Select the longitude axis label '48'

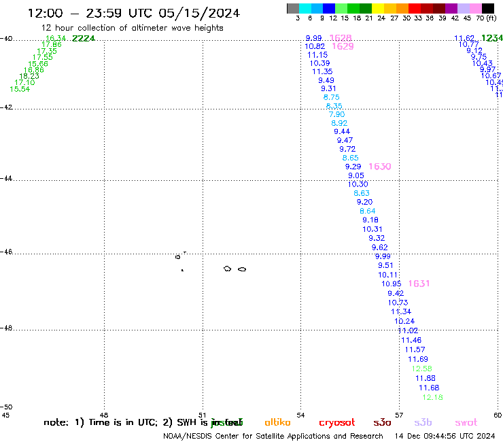104,415
